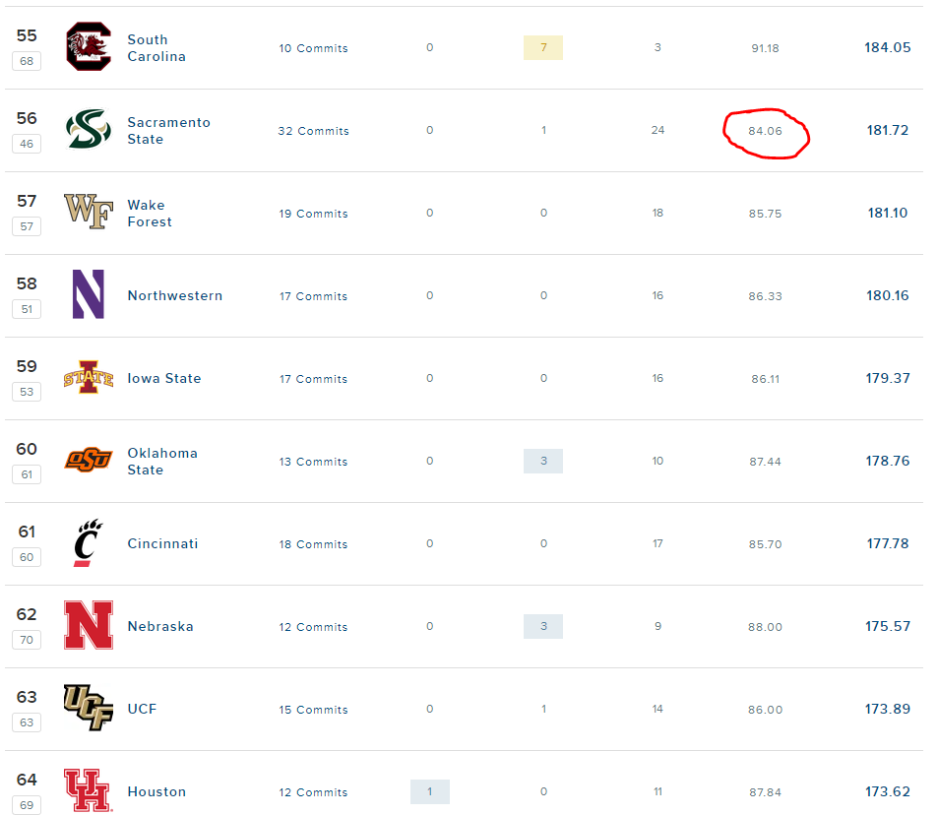938x815 pixels.
Task: Open the Oklahoma State OSU logo
Action: pyautogui.click(x=89, y=460)
